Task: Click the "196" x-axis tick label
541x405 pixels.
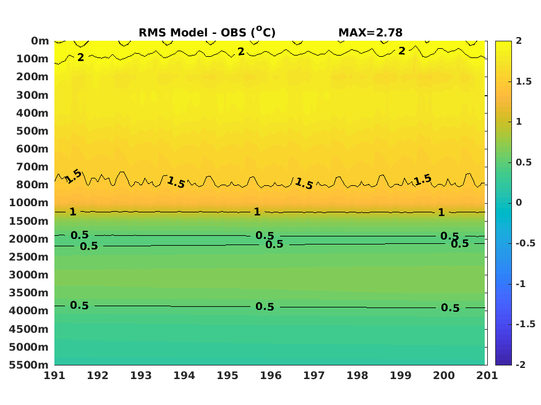Action: [x=271, y=375]
